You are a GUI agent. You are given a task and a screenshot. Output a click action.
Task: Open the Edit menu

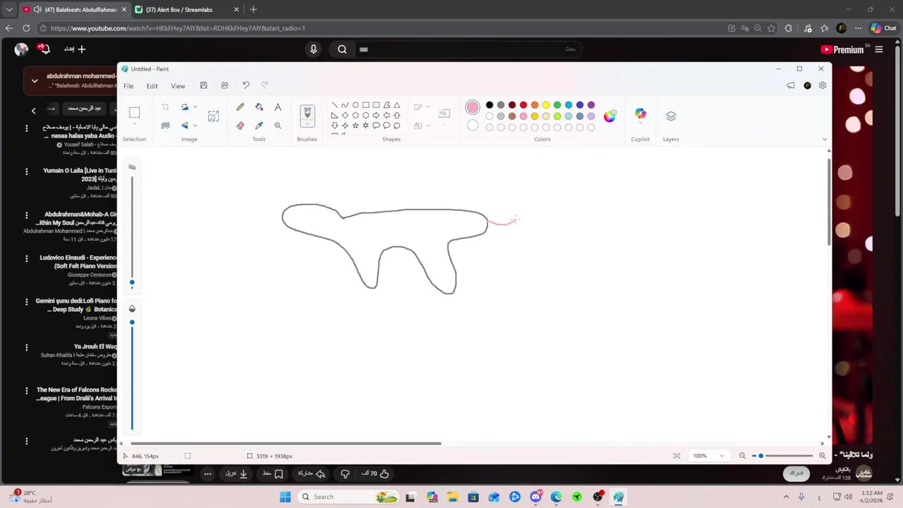(x=152, y=86)
